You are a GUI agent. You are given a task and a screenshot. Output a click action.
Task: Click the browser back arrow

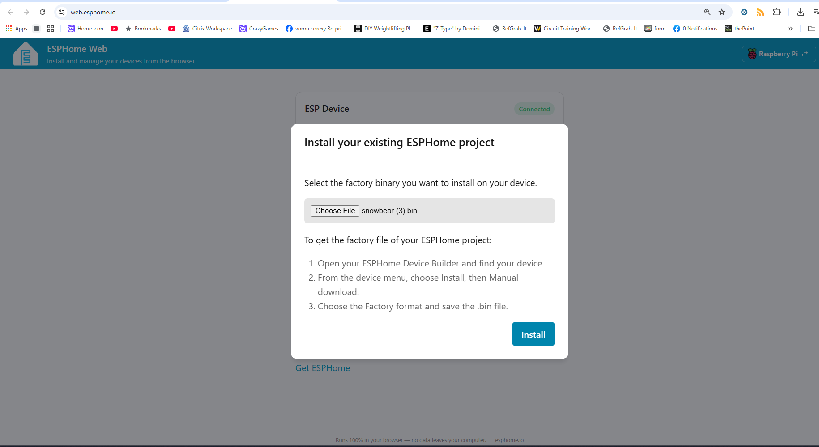pyautogui.click(x=10, y=12)
